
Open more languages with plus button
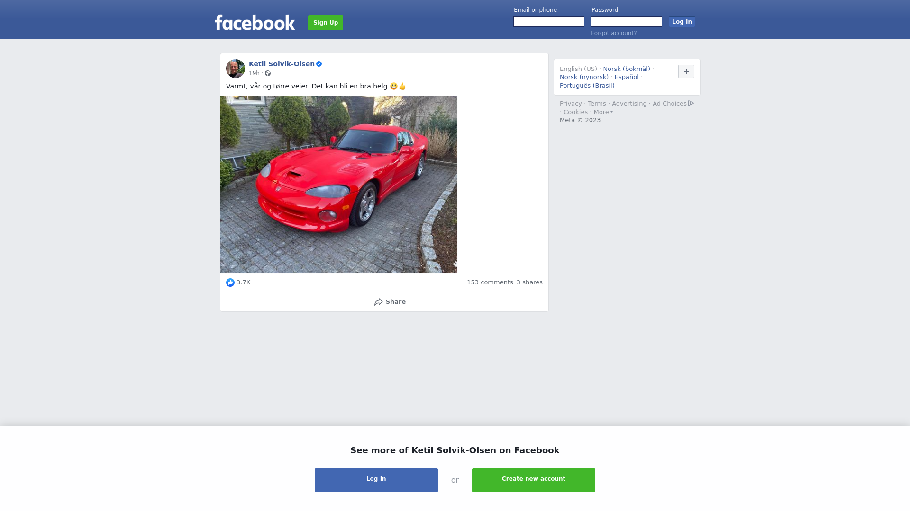coord(686,71)
